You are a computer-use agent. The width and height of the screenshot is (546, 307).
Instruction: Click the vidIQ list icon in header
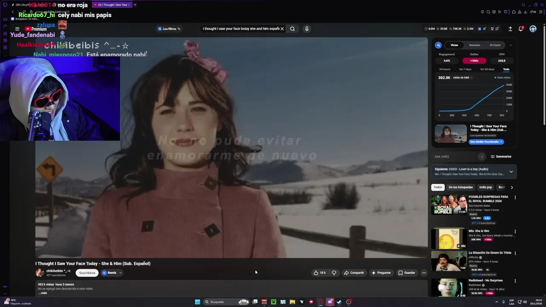pos(485,29)
